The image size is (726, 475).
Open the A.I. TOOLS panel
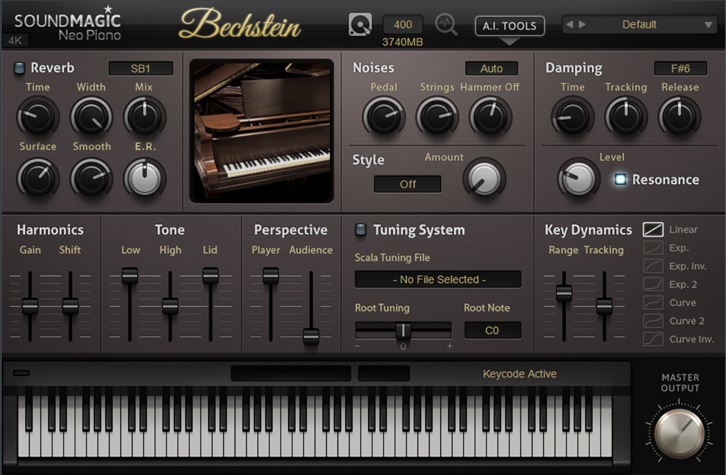click(x=509, y=26)
